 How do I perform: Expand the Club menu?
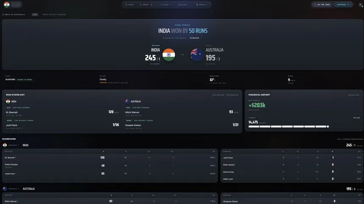[x=184, y=5]
